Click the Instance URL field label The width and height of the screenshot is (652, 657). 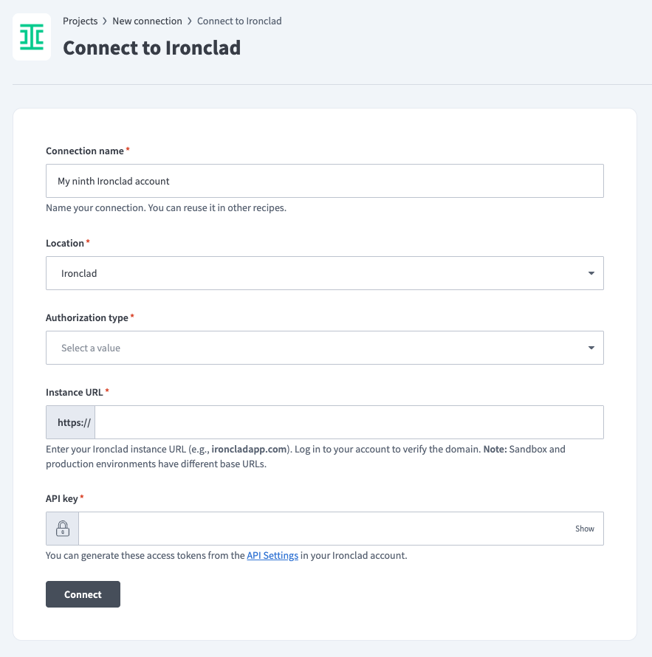[75, 392]
